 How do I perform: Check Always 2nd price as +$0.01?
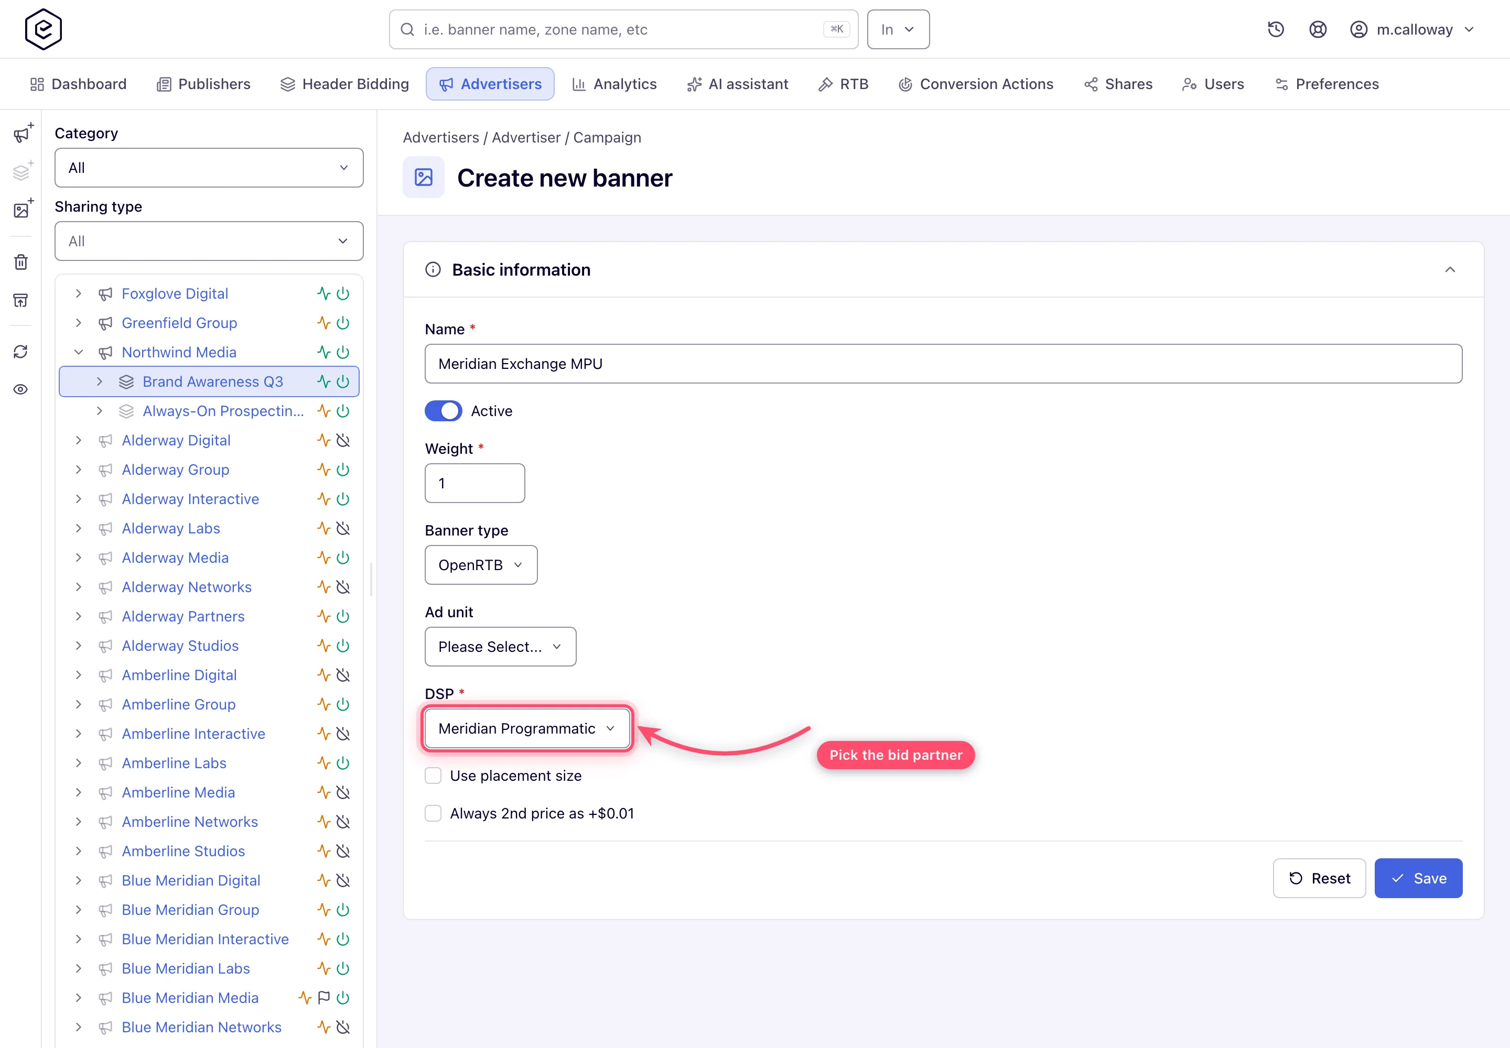click(433, 813)
